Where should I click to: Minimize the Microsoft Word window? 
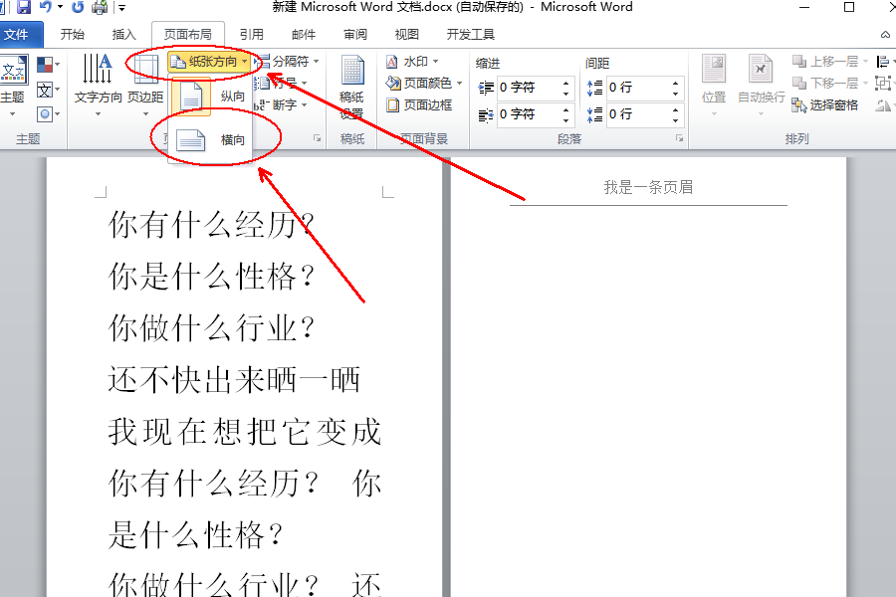(x=804, y=7)
